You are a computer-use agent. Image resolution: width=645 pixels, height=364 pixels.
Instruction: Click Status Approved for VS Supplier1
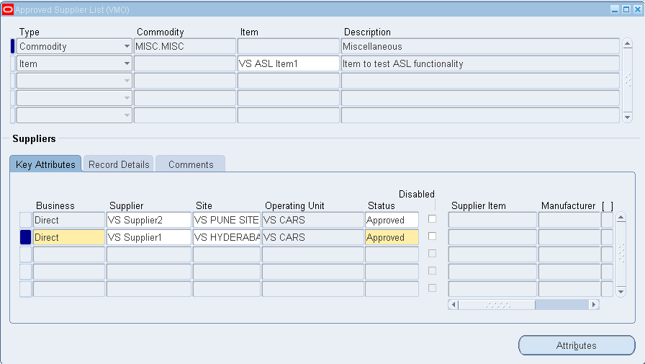point(392,238)
